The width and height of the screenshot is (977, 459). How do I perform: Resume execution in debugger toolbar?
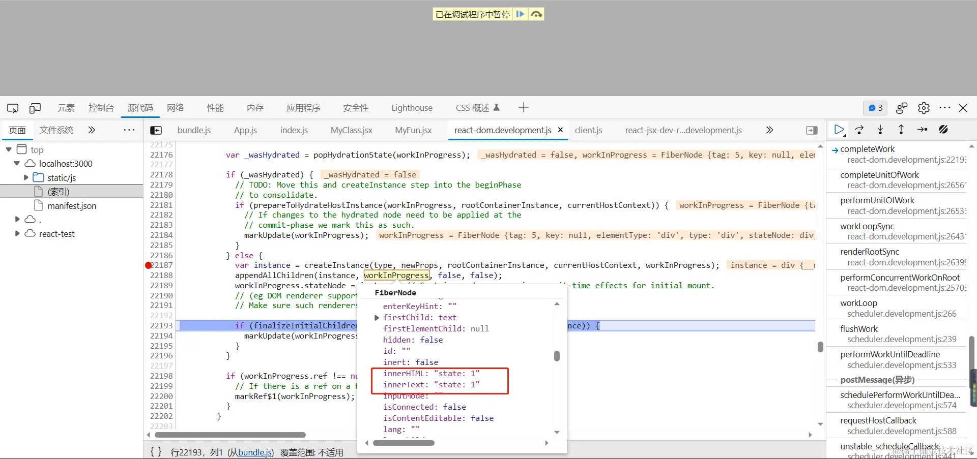pyautogui.click(x=839, y=130)
